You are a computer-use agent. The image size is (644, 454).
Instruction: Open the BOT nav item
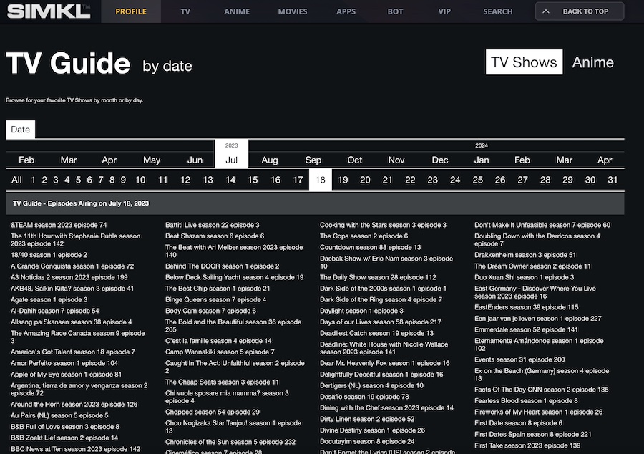tap(395, 11)
